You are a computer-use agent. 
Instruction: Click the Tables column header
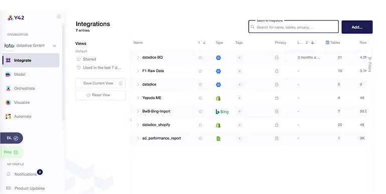point(333,42)
